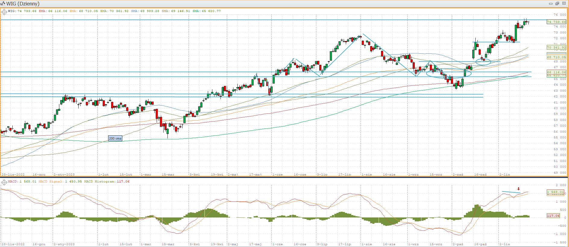Click the 117.06 histogram tag on MACD axis
Image resolution: width=569 pixels, height=247 pixels.
pos(553,216)
